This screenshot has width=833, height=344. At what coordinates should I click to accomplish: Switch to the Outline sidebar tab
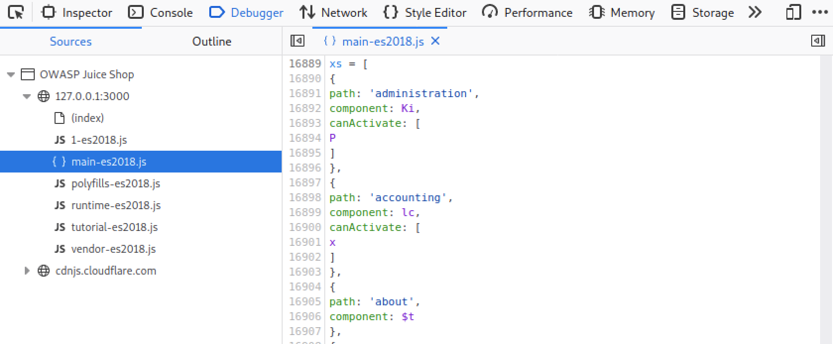(x=212, y=42)
